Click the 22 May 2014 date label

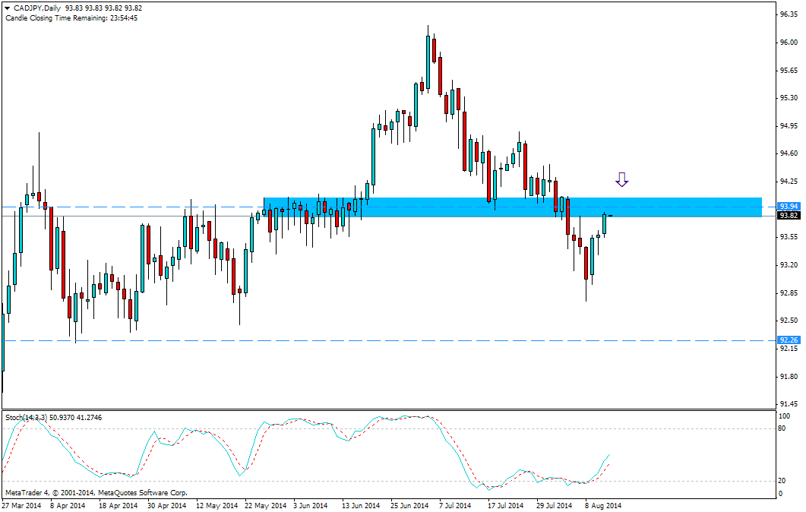click(x=266, y=505)
